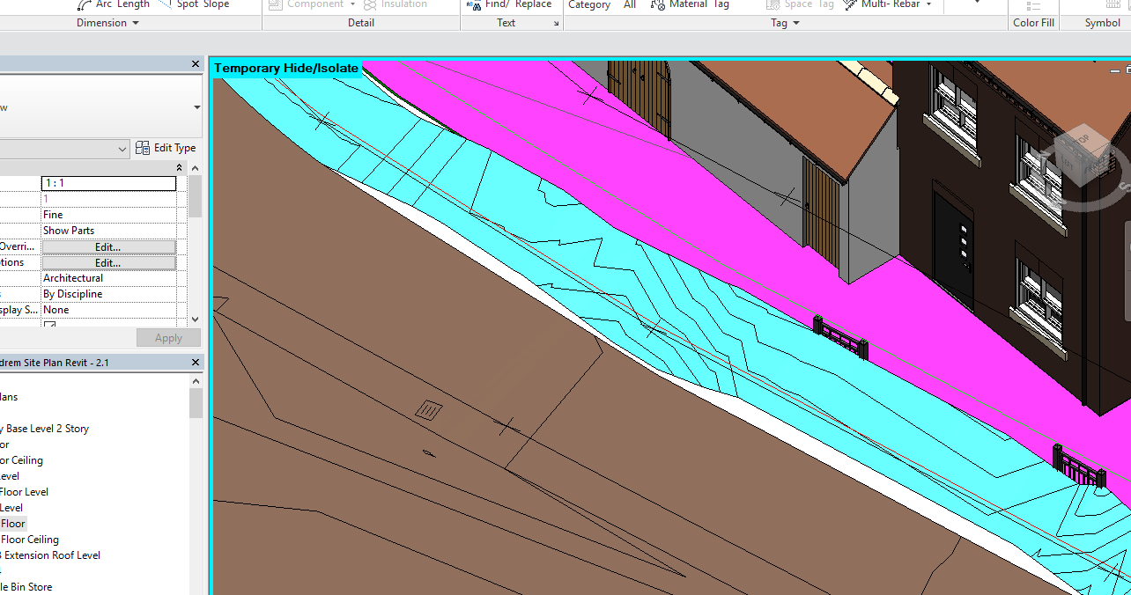The height and width of the screenshot is (595, 1131).
Task: Open the dropdown arrow after Multi-Rebar
Action: tap(928, 4)
